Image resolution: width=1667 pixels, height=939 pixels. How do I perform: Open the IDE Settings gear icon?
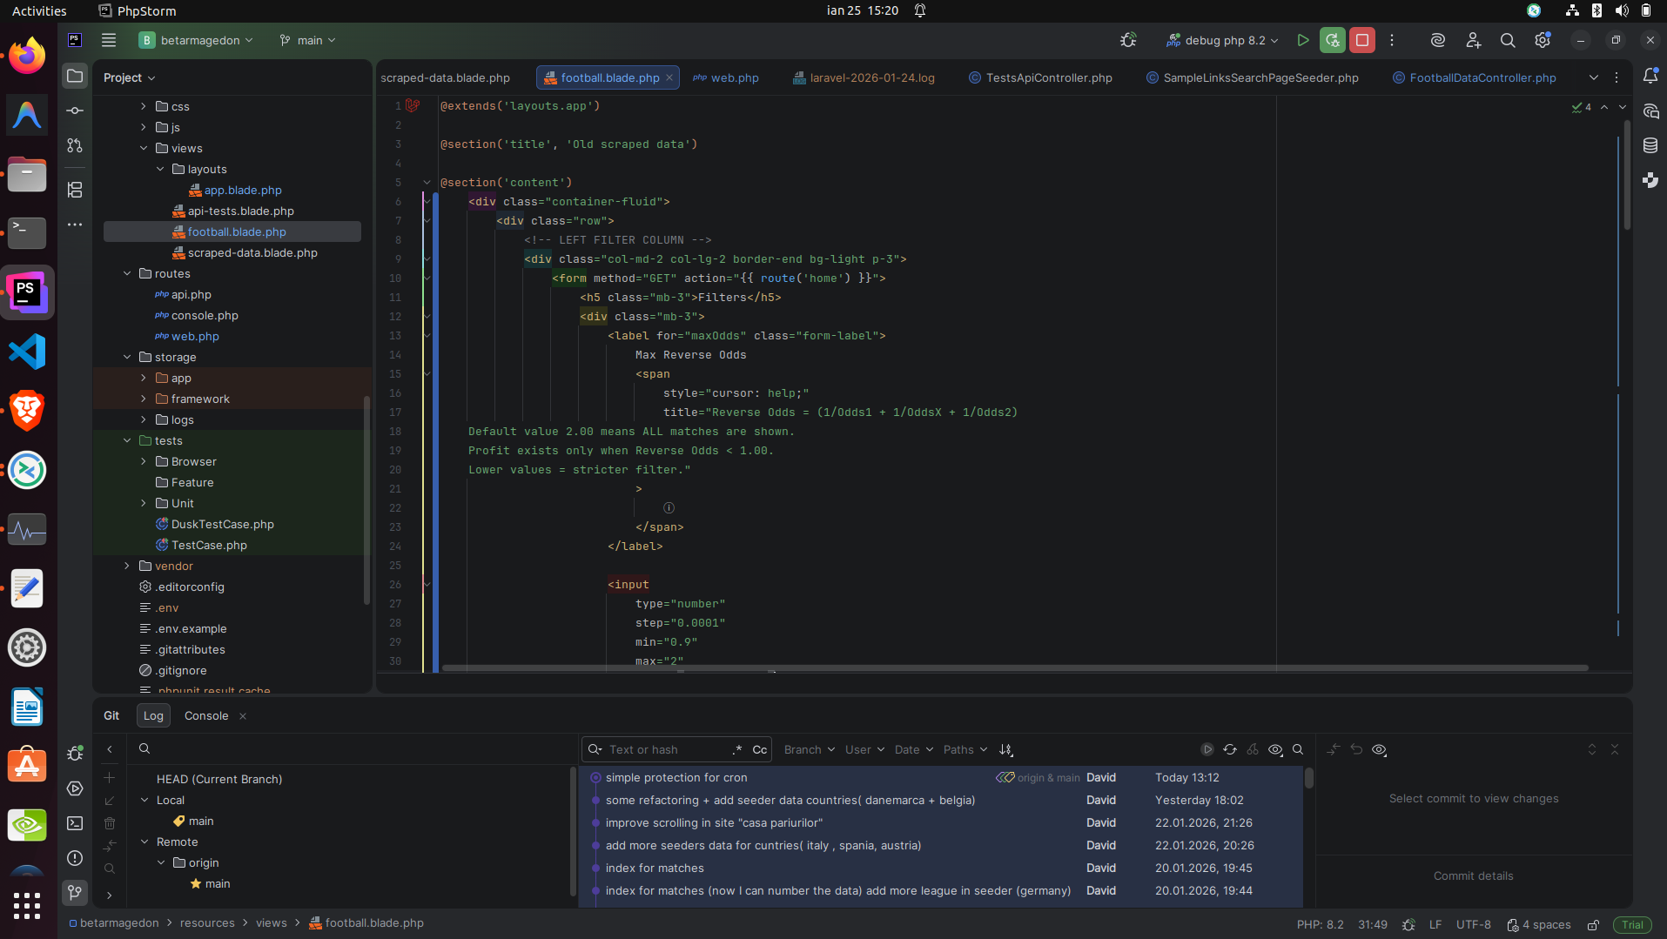pos(1543,40)
